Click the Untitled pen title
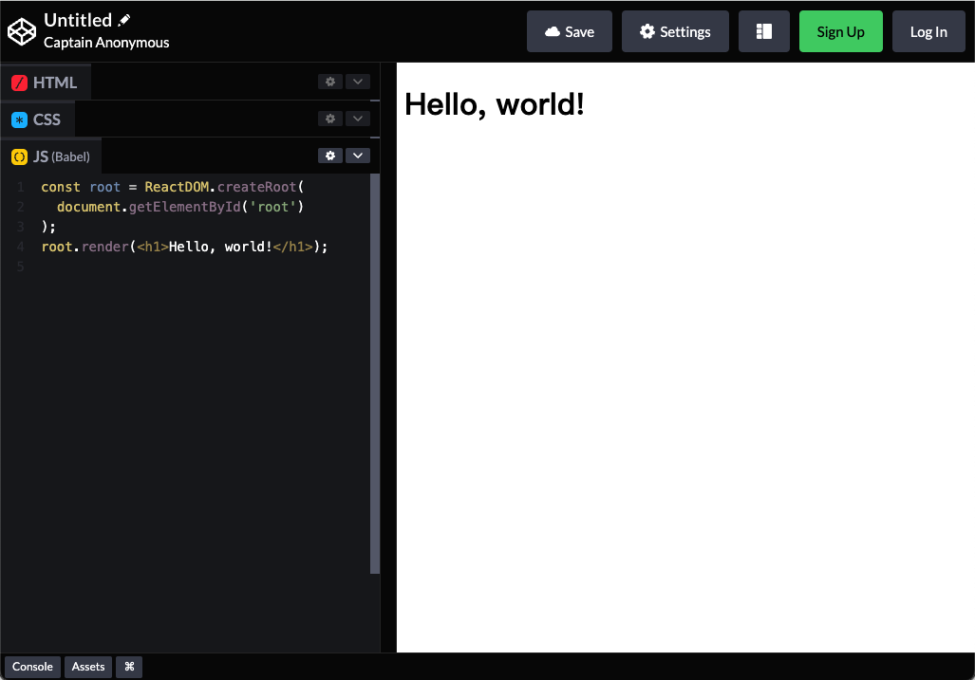975x680 pixels. (78, 20)
